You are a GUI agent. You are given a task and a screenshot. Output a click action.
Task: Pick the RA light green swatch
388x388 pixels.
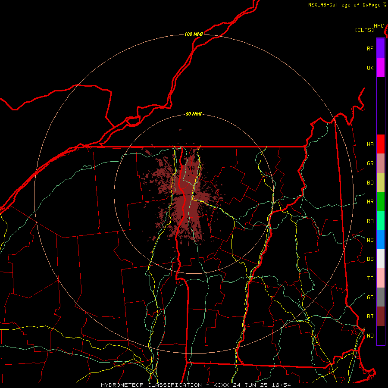(381, 221)
